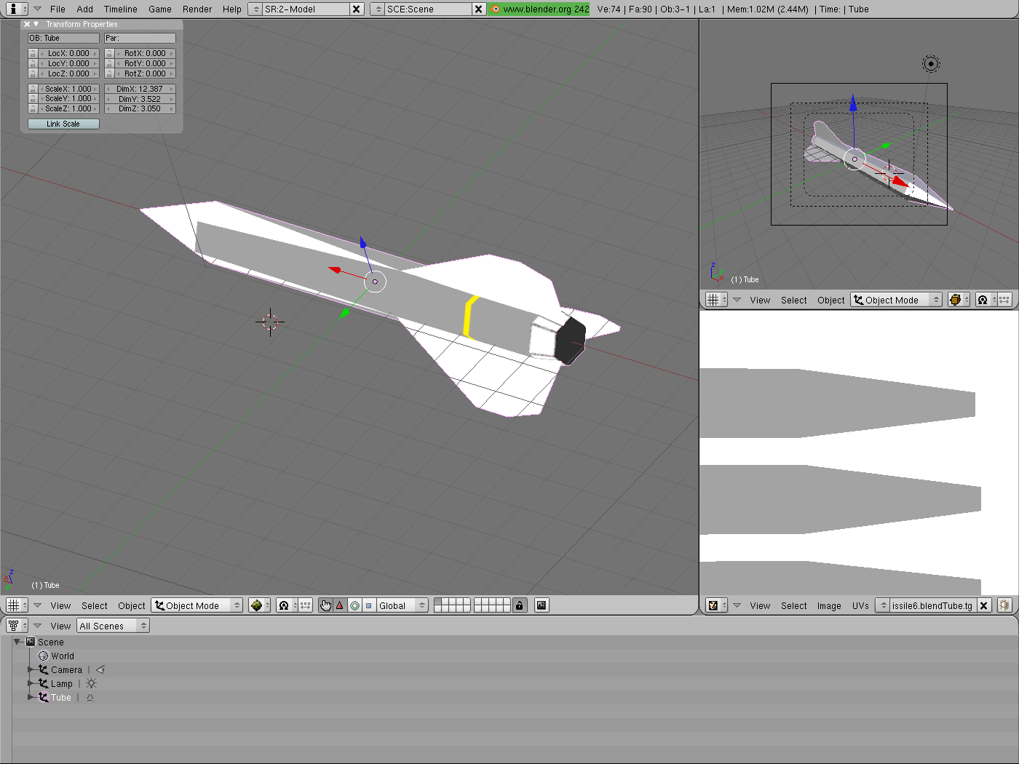Click the UV editor pack image icon
The width and height of the screenshot is (1019, 764).
(x=1004, y=605)
